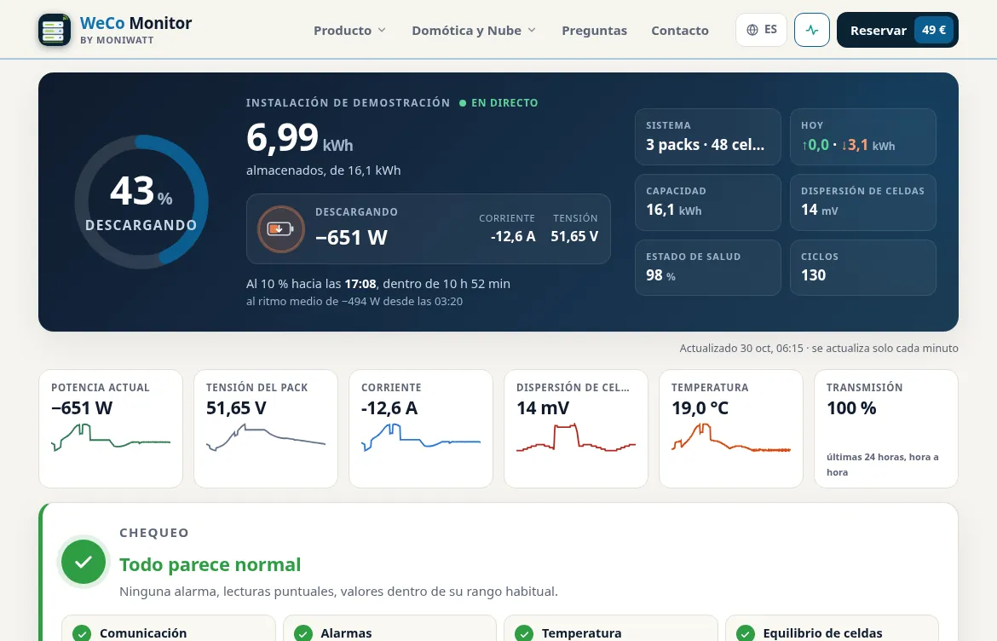Click the Reservar 49 € button
The width and height of the screenshot is (997, 641).
[897, 30]
